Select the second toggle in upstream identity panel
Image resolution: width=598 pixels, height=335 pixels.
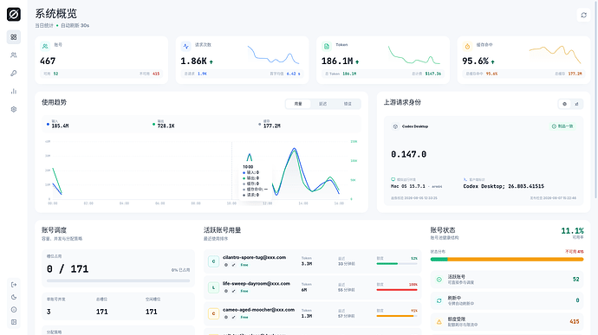[x=576, y=104]
